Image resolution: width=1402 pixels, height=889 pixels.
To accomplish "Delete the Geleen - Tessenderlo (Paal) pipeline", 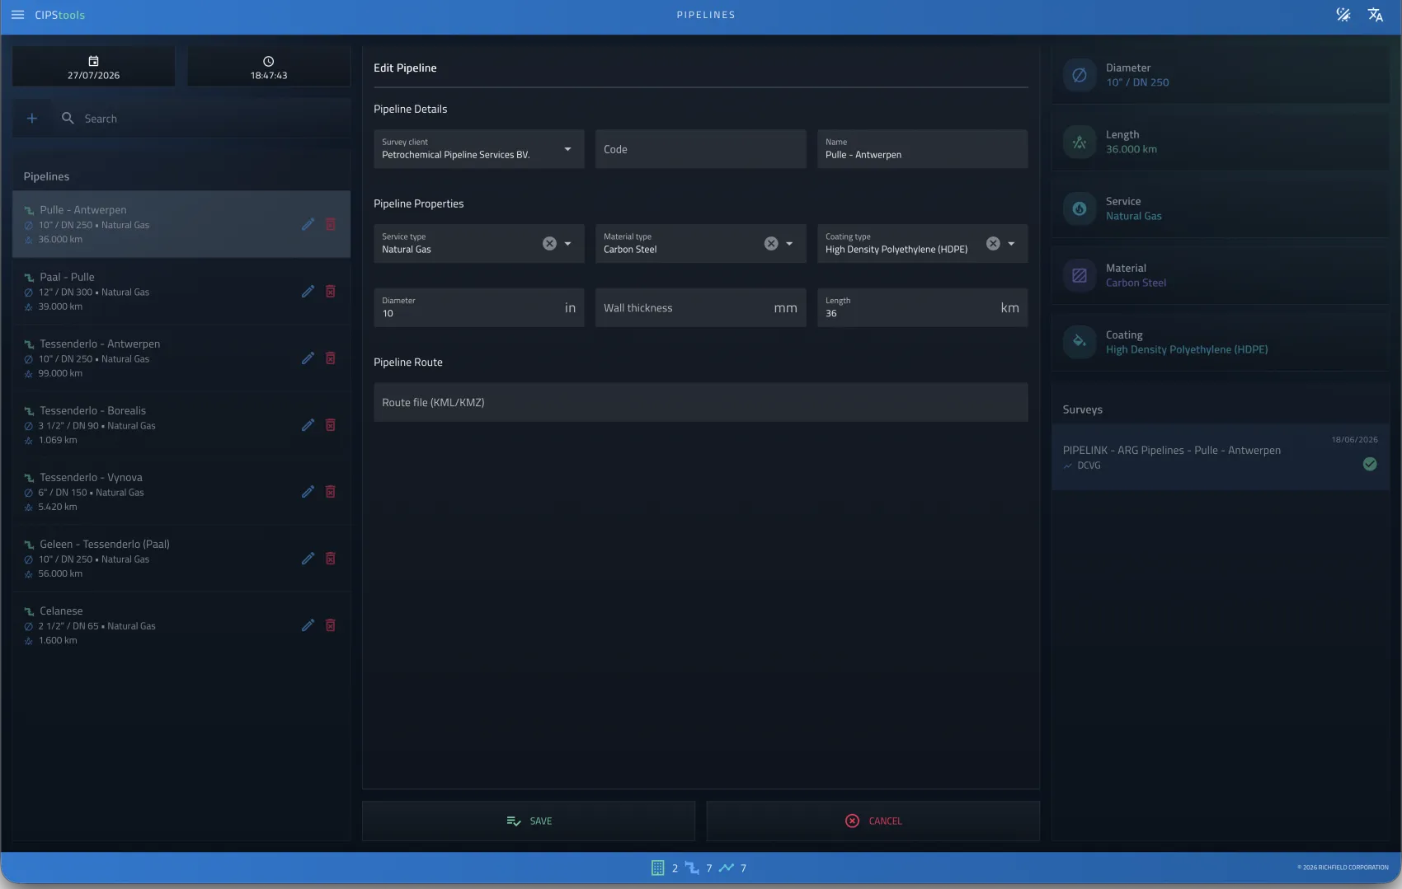I will [x=331, y=558].
